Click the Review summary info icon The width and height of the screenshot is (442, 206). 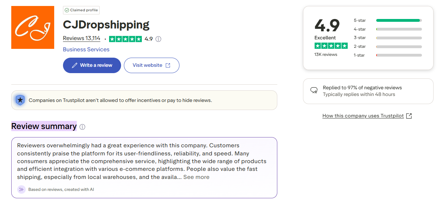pos(82,127)
